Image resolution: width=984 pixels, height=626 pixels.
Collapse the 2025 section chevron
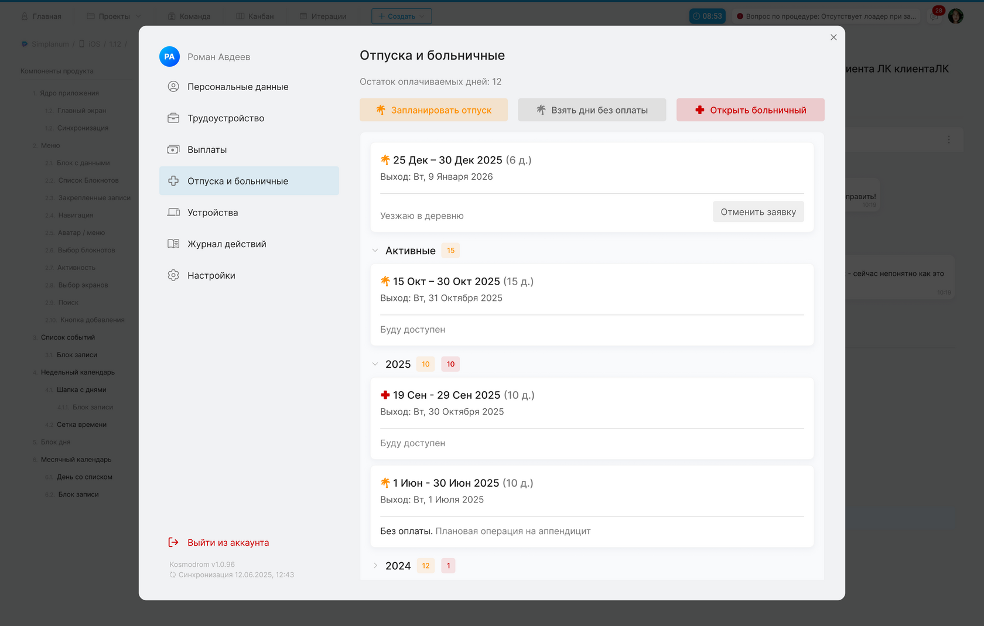[375, 364]
